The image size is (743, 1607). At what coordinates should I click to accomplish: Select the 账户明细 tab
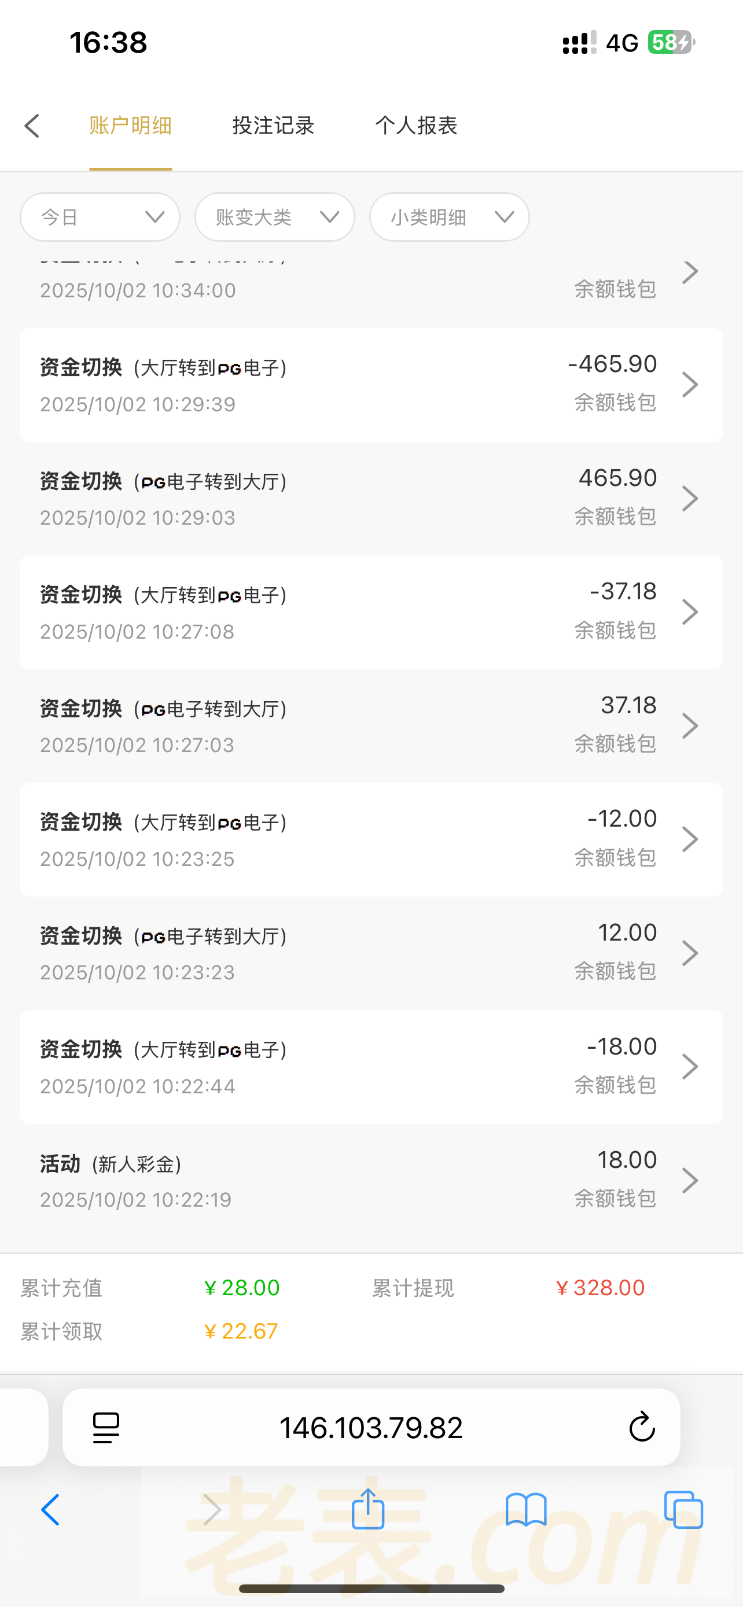(x=130, y=126)
